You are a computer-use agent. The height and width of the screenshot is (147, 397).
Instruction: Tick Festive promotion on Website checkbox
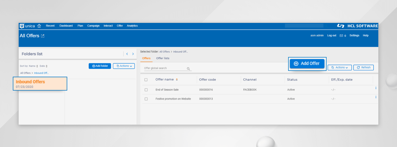coord(146,99)
